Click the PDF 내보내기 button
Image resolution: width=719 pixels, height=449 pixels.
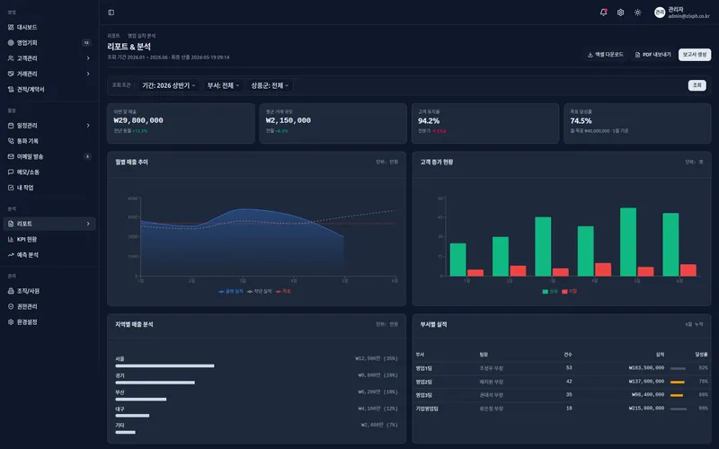pos(653,55)
